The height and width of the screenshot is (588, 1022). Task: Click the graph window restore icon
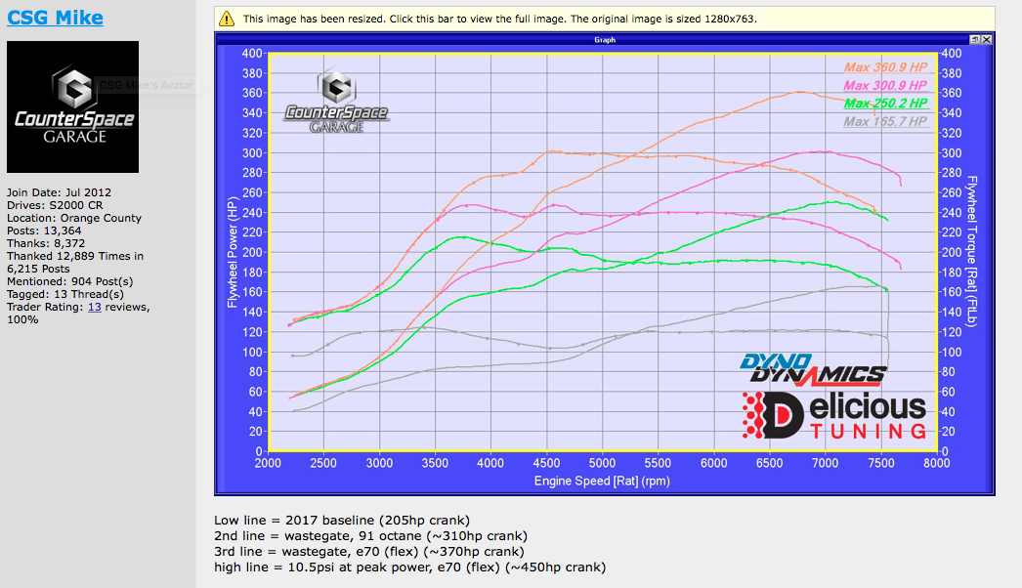[974, 39]
